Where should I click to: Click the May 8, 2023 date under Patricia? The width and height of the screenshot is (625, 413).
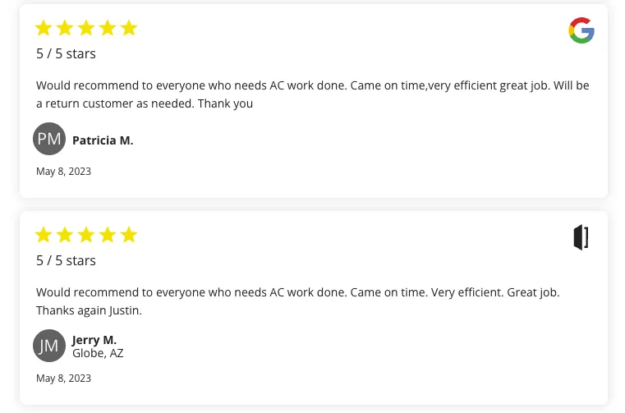(63, 172)
